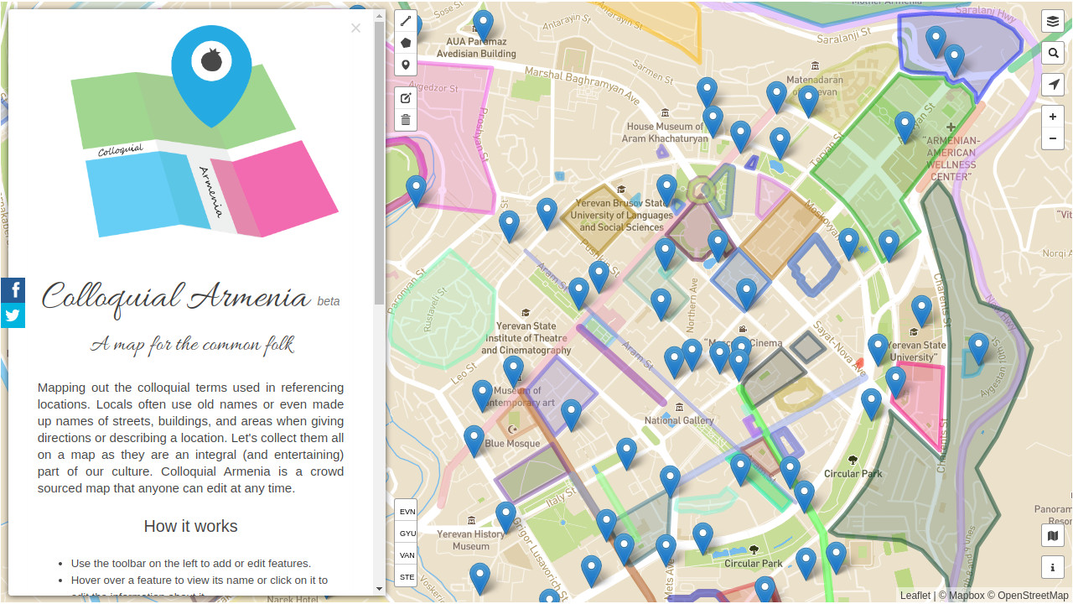Viewport: 1073px width, 604px height.
Task: Switch map to GYU city
Action: coord(407,533)
